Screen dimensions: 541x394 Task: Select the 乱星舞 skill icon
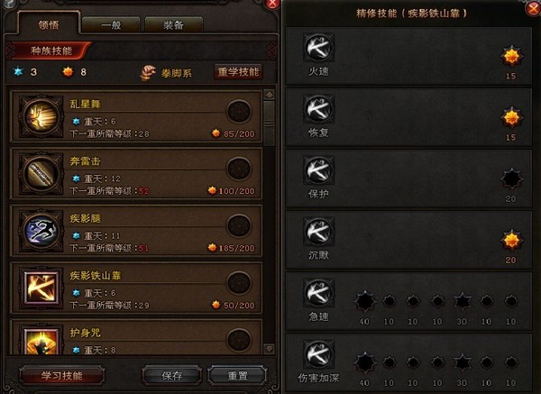(x=41, y=117)
